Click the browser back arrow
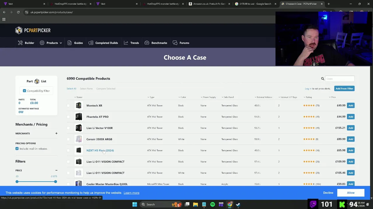The width and height of the screenshot is (373, 209). tap(4, 12)
